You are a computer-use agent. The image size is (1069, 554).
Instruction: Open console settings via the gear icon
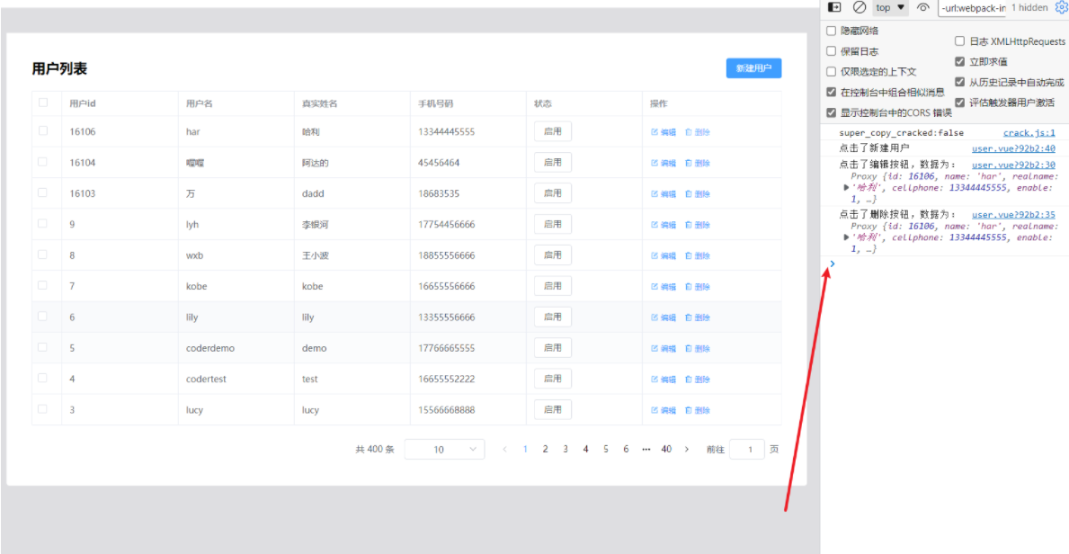point(1061,7)
